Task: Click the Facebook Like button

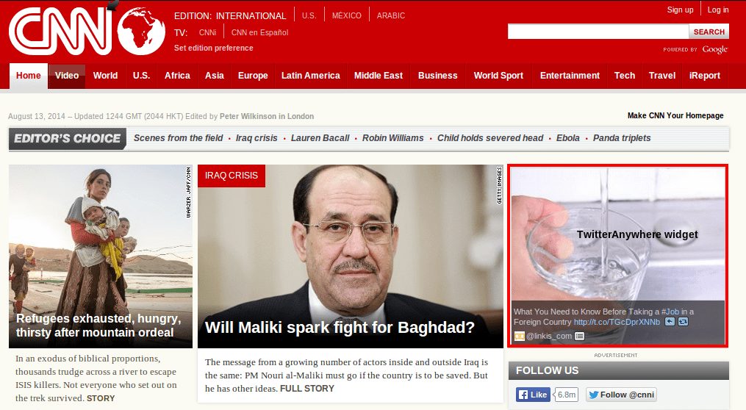Action: click(x=533, y=395)
